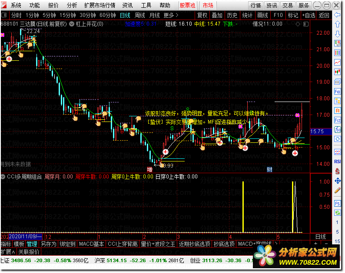Screen dimensions: 345x273
Task: Click the 叠加 overlay button
Action: click(217, 15)
